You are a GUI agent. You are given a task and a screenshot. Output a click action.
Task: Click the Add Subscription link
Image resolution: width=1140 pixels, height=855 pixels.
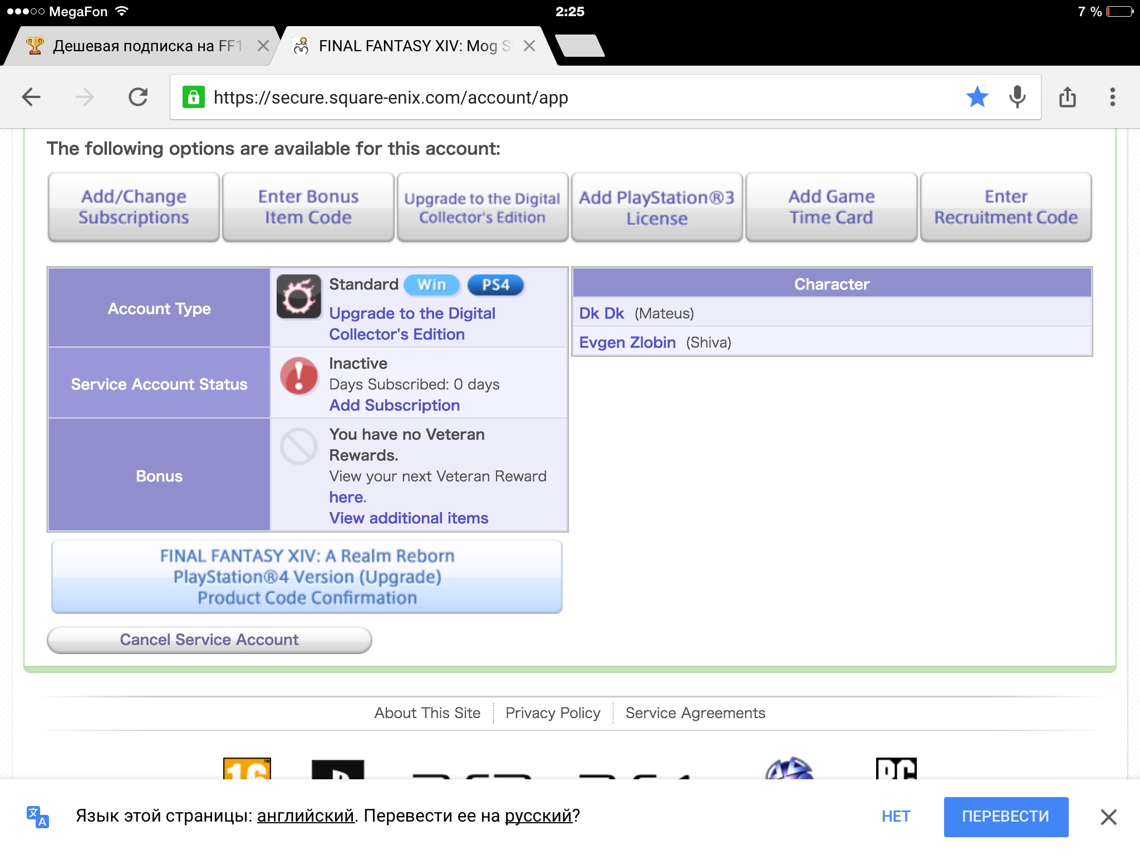point(394,405)
